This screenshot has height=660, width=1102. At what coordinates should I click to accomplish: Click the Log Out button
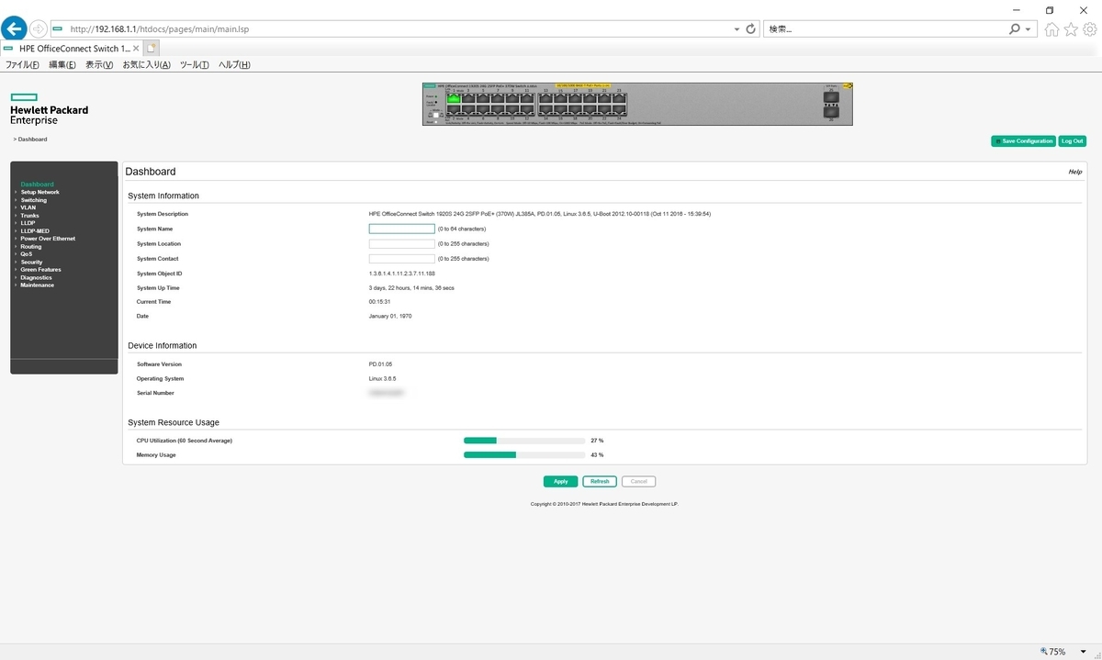(x=1072, y=141)
